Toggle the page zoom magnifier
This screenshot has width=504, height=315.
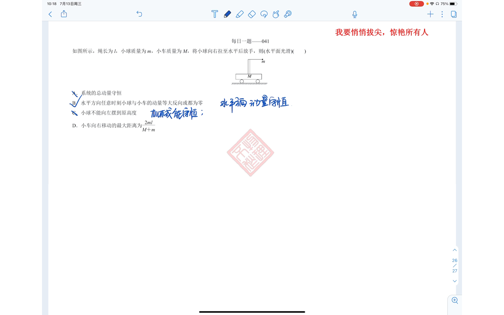coord(454,300)
